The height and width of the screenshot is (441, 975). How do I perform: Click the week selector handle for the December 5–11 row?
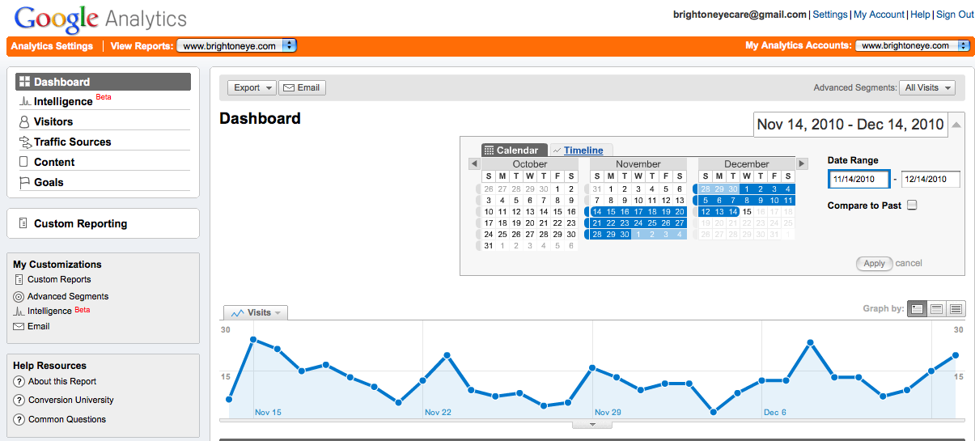coord(695,201)
